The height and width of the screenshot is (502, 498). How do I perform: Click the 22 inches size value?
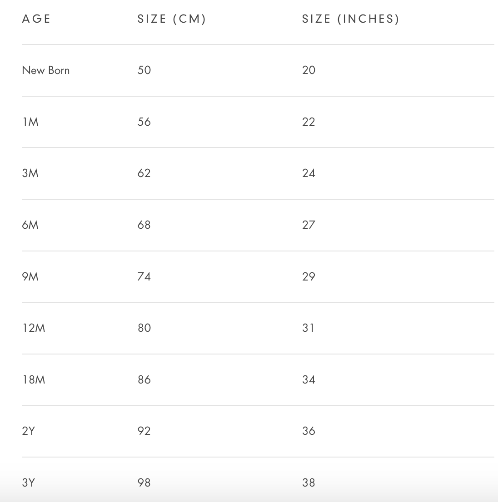click(x=309, y=122)
